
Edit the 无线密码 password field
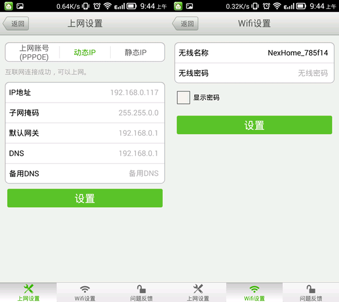pos(254,73)
